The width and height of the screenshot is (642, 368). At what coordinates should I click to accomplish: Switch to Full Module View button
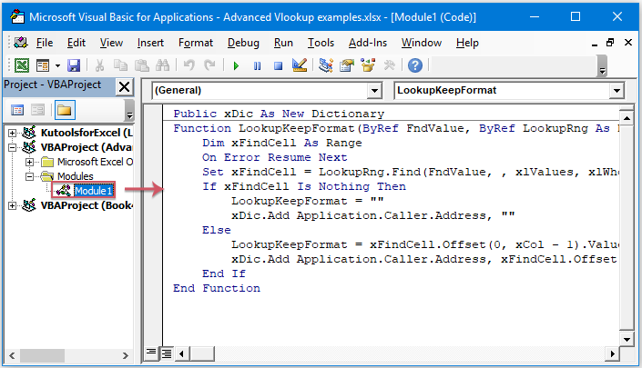coord(167,353)
